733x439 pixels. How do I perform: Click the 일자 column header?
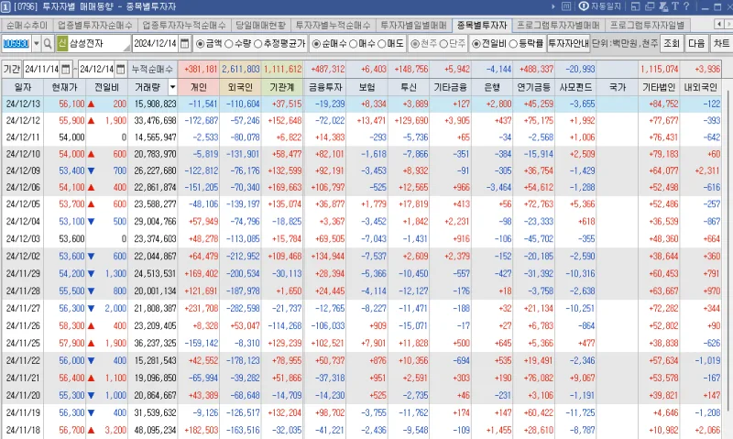pos(22,87)
